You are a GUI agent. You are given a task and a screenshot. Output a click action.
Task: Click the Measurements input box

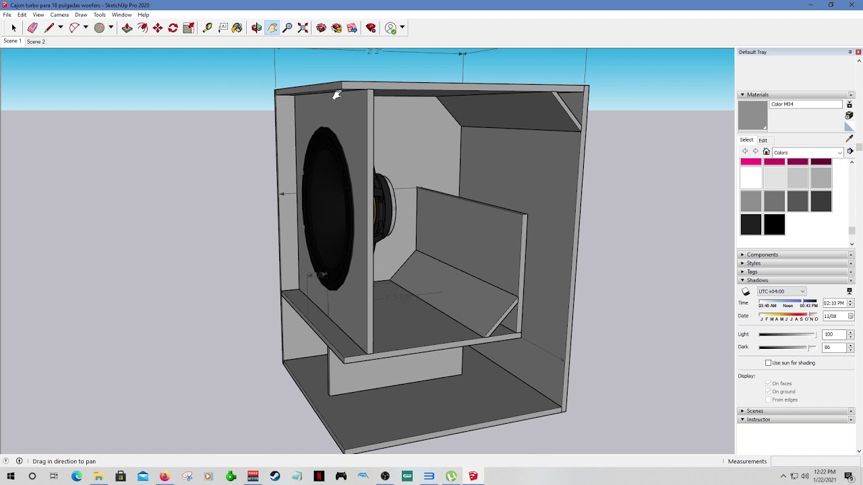coord(814,461)
